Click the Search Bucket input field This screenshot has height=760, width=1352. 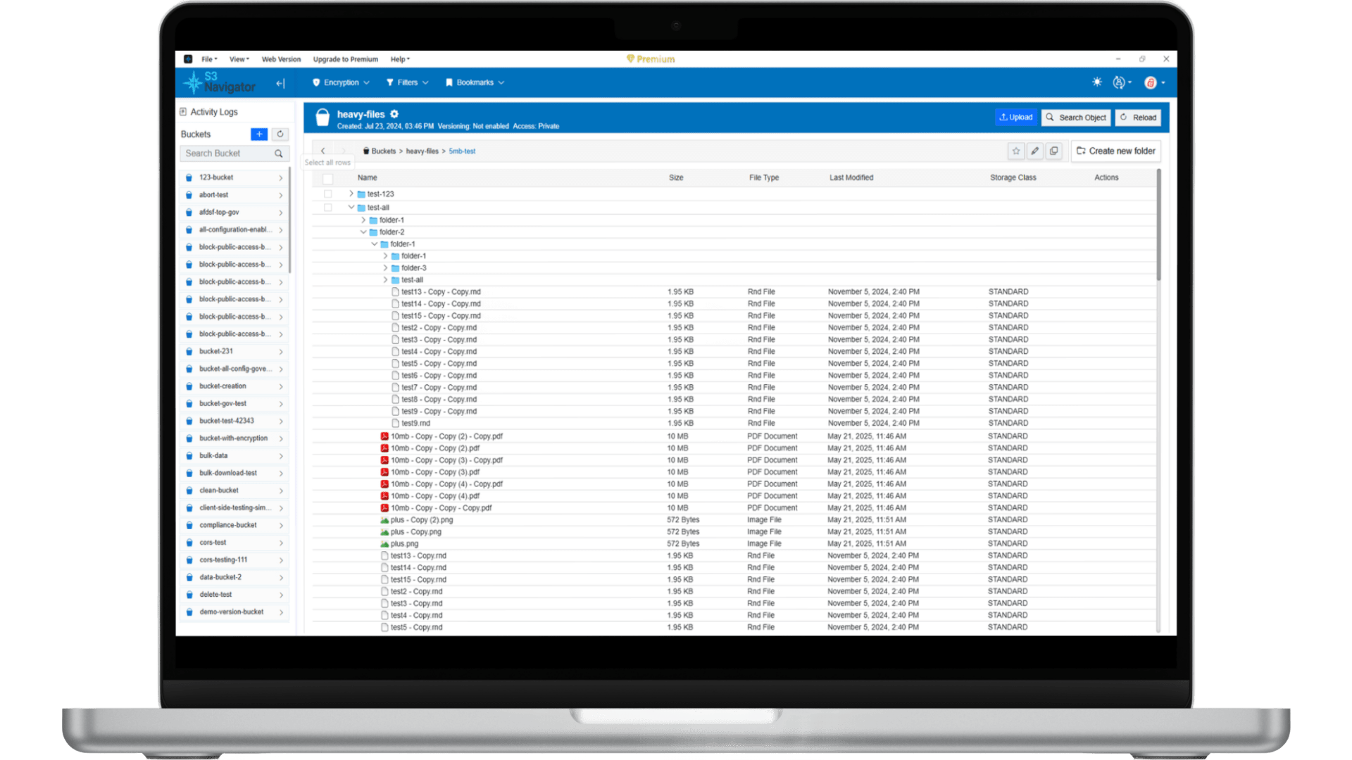pos(226,153)
